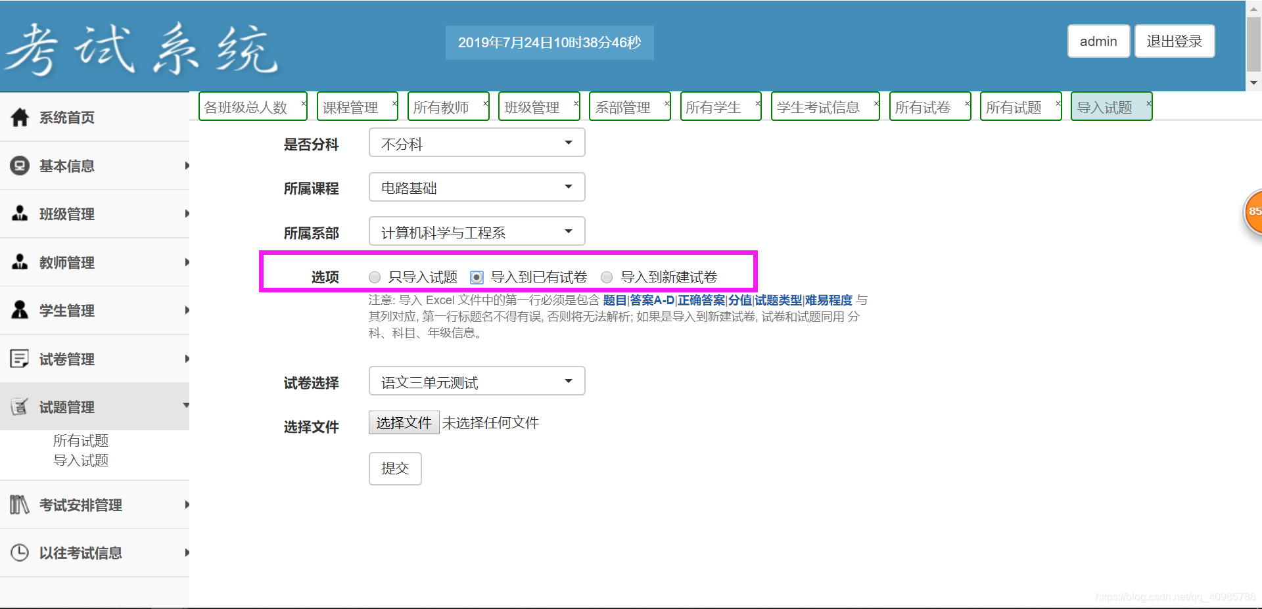Viewport: 1262px width, 609px height.
Task: Close the 所有学生 tab
Action: (758, 103)
